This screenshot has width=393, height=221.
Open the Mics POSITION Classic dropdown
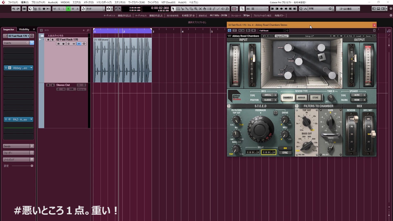(x=269, y=100)
